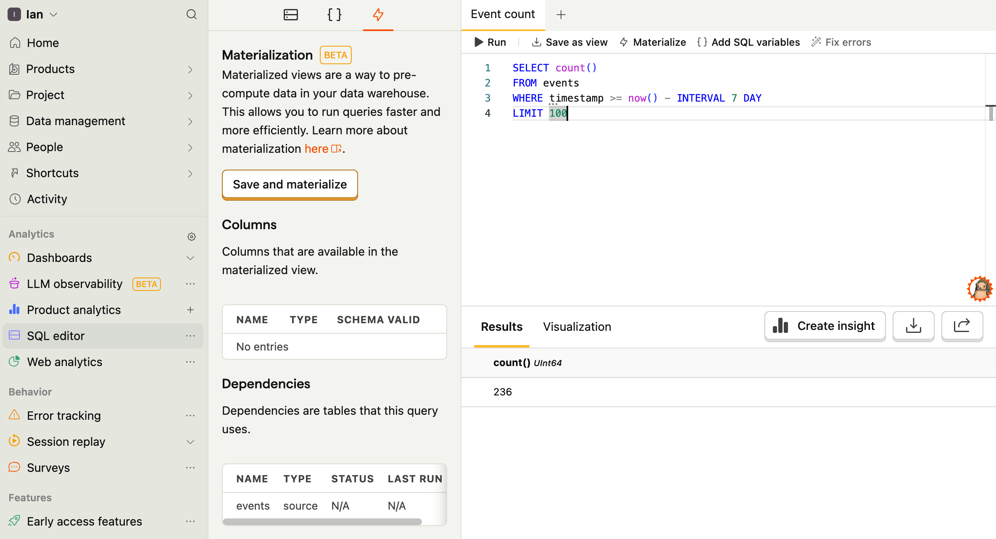Select the Event count tab

click(x=503, y=15)
